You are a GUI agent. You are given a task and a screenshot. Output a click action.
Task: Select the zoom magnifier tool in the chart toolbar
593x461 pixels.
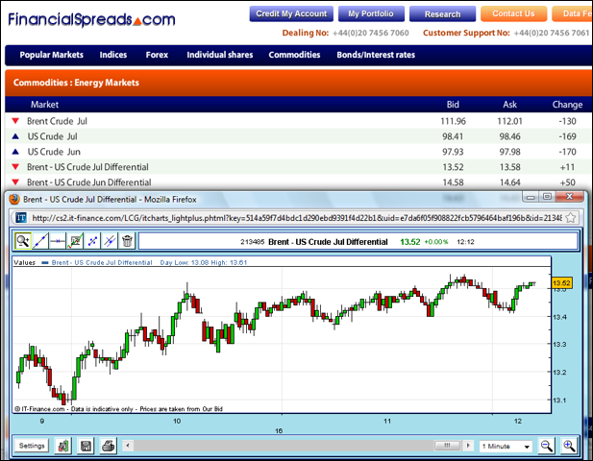[x=22, y=241]
